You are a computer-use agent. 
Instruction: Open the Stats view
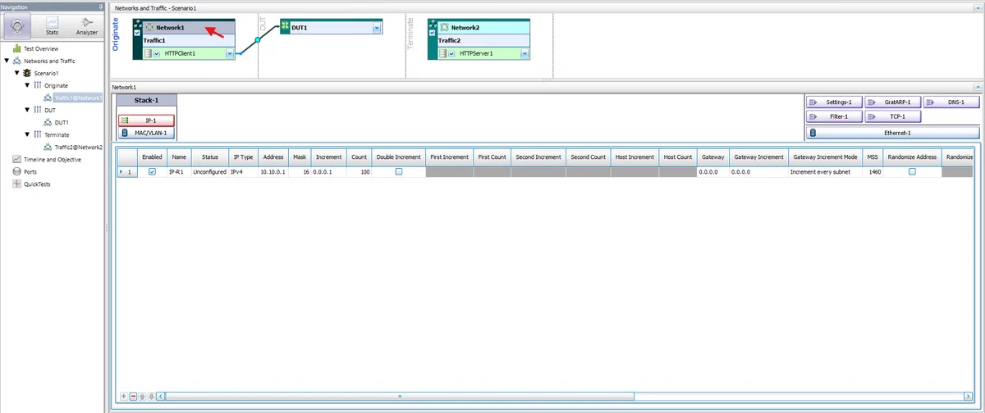[52, 25]
